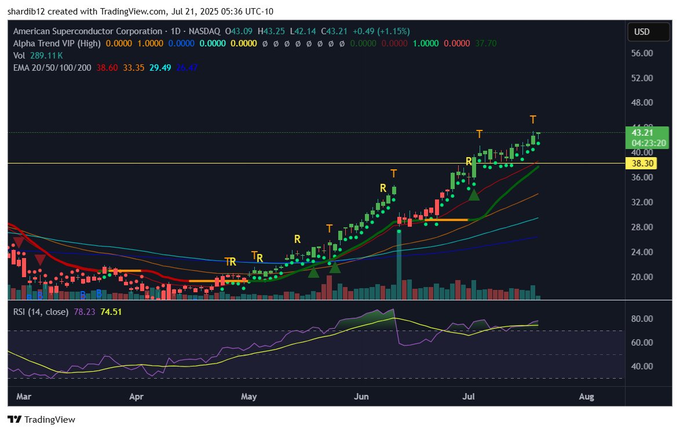Click the TradingView logo at the bottom
This screenshot has width=680, height=432.
tap(42, 419)
